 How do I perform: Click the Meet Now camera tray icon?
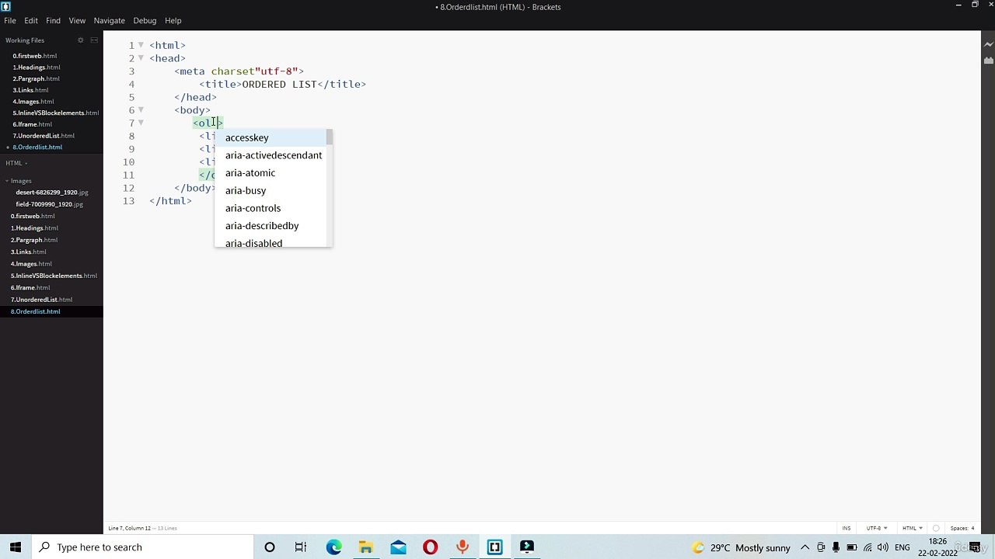click(821, 547)
